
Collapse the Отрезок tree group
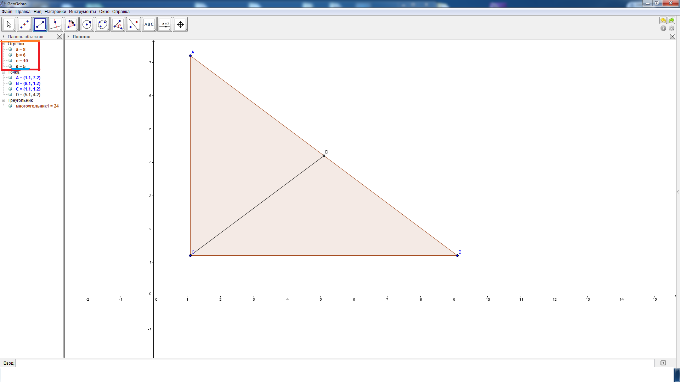[4, 44]
